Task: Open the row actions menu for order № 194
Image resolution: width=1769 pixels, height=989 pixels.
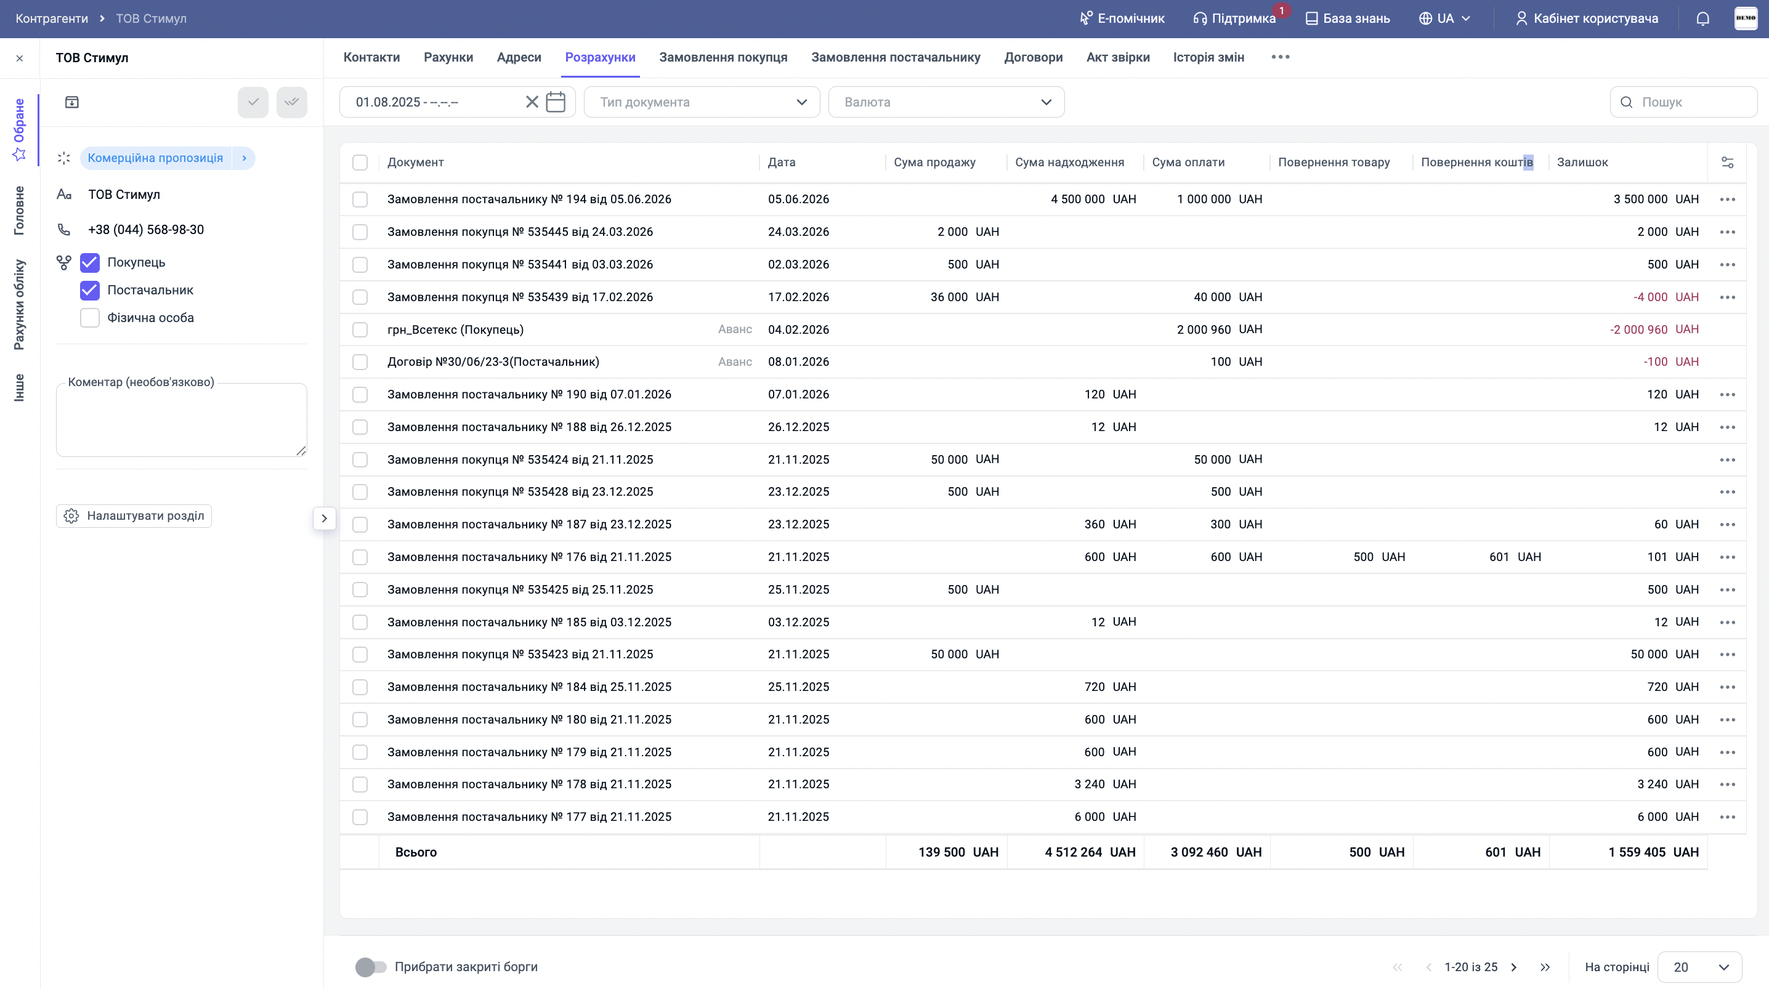Action: (1727, 199)
